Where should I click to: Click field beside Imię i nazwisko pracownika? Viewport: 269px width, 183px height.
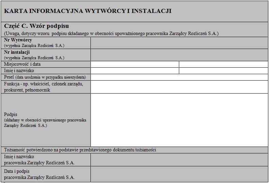[x=179, y=160]
